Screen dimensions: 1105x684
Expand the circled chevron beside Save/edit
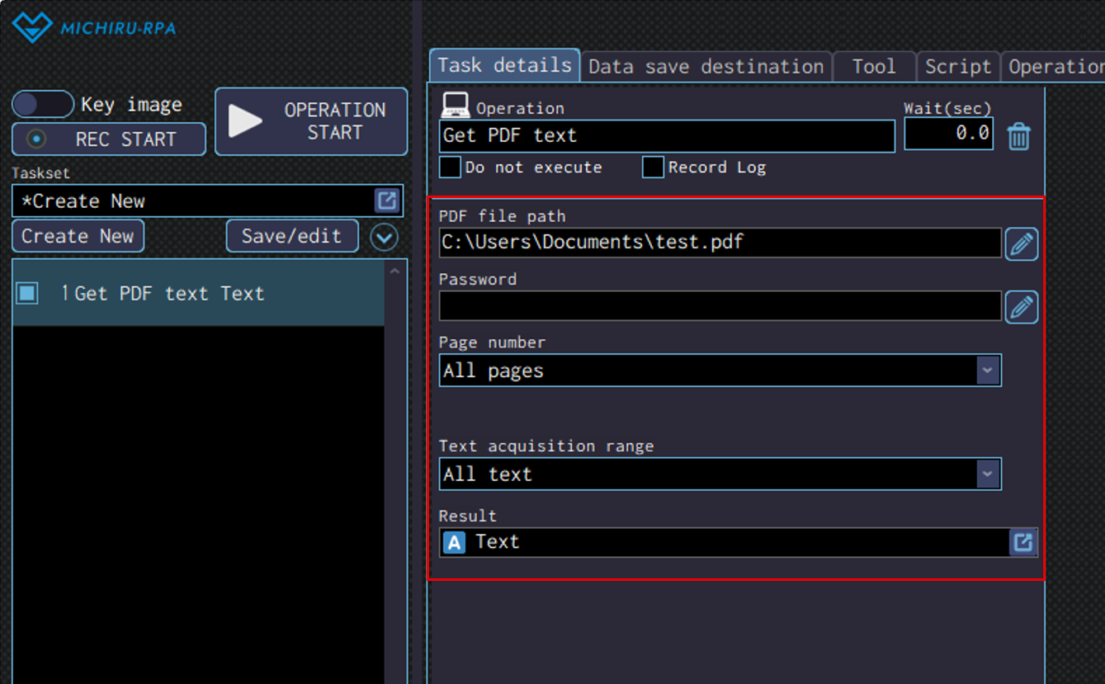pyautogui.click(x=384, y=238)
